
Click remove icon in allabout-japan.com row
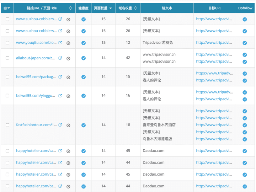(68, 58)
